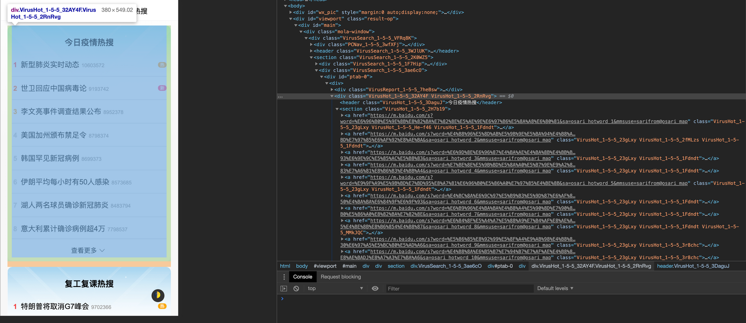Screen dimensions: 746x323
Task: Select body in the elements breadcrumb
Action: click(302, 266)
